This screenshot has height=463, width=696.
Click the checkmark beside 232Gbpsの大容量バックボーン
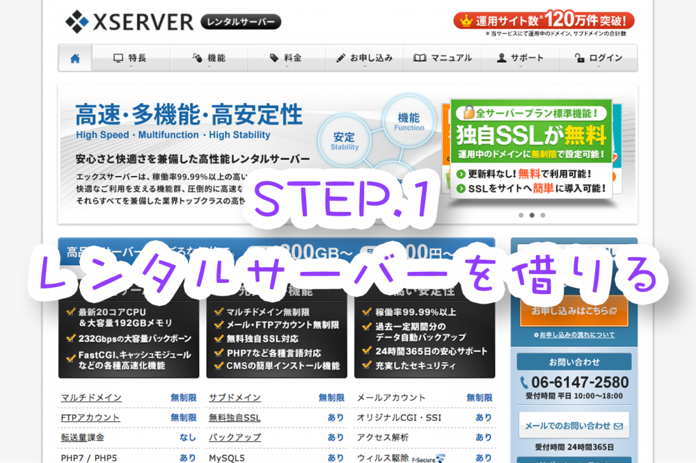click(x=70, y=339)
